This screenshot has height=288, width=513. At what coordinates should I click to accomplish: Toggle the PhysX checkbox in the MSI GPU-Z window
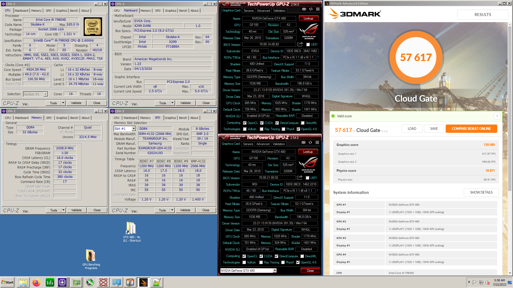[x=283, y=262]
